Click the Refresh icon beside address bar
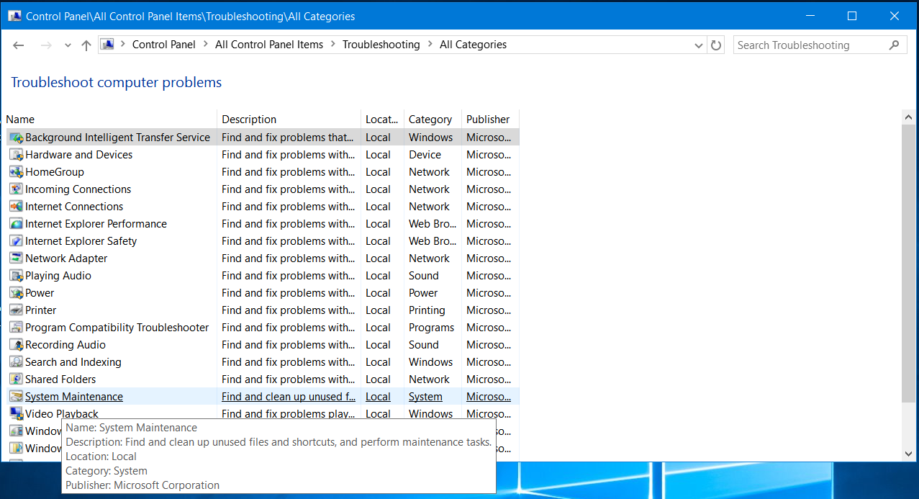Image resolution: width=919 pixels, height=499 pixels. pyautogui.click(x=716, y=45)
